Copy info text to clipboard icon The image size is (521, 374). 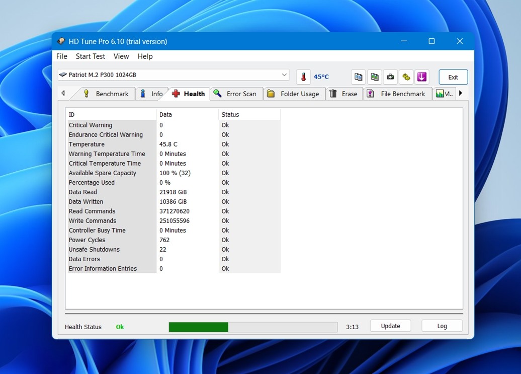coord(358,77)
